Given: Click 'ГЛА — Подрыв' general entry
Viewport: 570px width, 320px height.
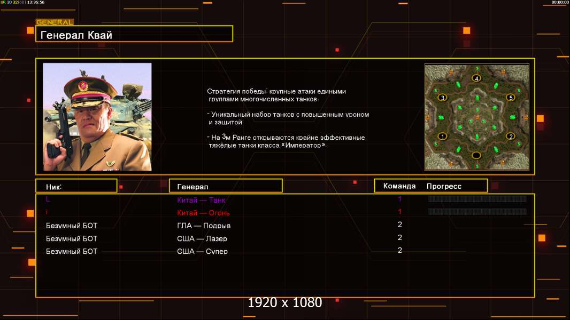Looking at the screenshot, I should point(204,226).
